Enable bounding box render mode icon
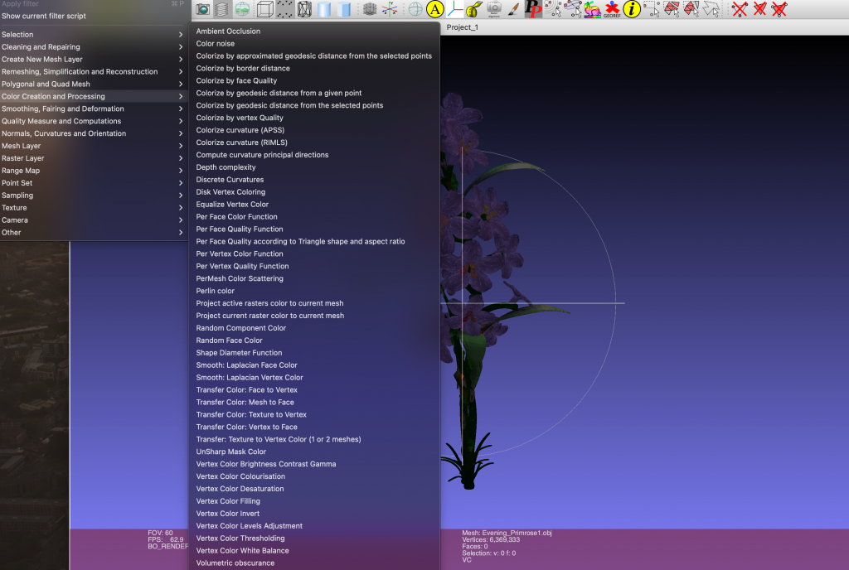This screenshot has height=570, width=849. (x=264, y=8)
